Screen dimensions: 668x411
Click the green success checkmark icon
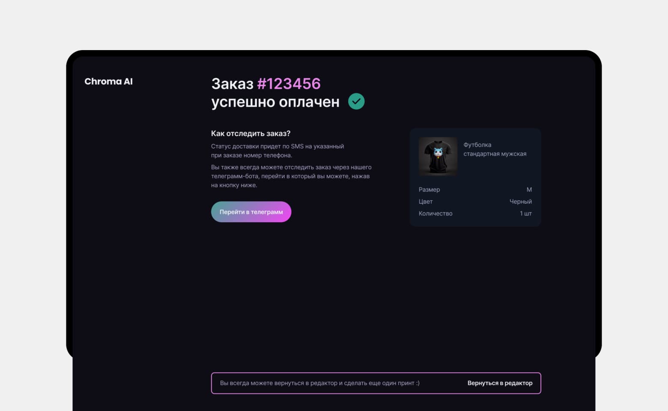point(356,101)
